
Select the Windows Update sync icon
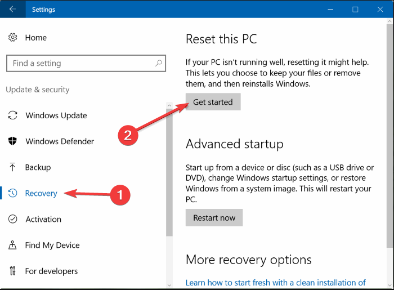12,115
